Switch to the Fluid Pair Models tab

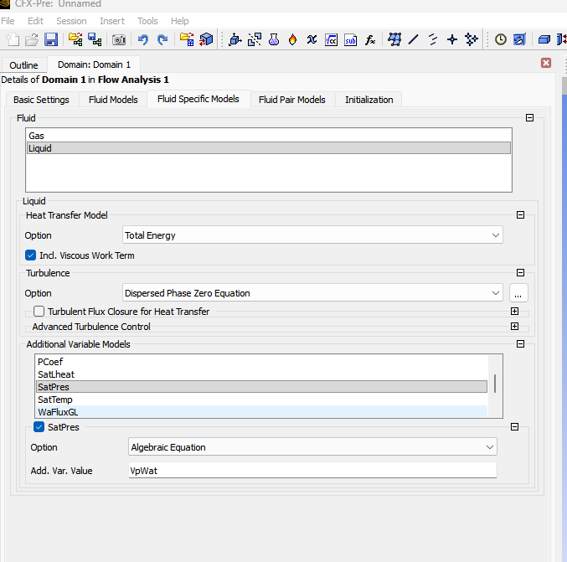tap(291, 100)
